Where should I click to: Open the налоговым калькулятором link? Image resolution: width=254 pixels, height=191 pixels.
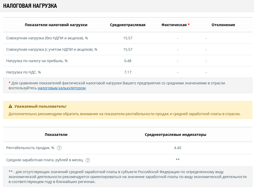62,88
